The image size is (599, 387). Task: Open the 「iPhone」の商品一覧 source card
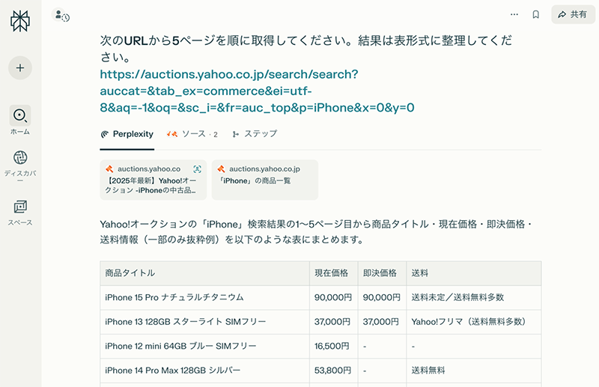click(264, 180)
